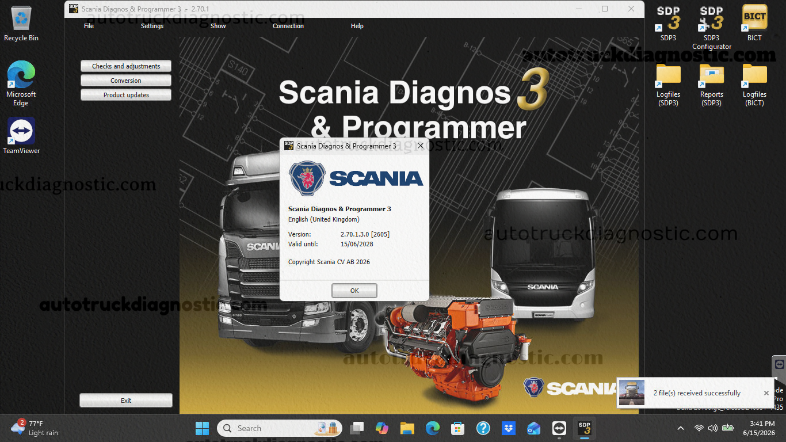Open the Windows Start menu

point(202,428)
